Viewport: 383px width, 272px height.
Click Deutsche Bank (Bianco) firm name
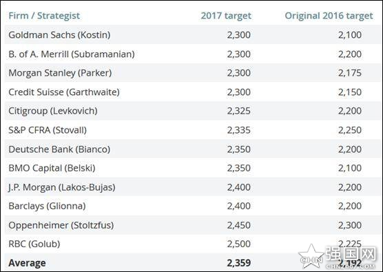(x=59, y=149)
